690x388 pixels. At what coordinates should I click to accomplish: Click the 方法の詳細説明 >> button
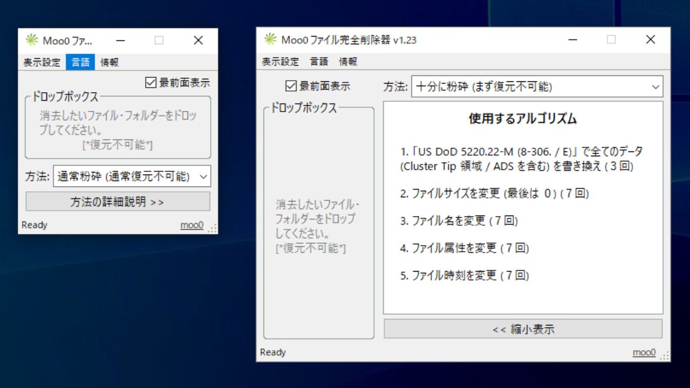pyautogui.click(x=118, y=202)
